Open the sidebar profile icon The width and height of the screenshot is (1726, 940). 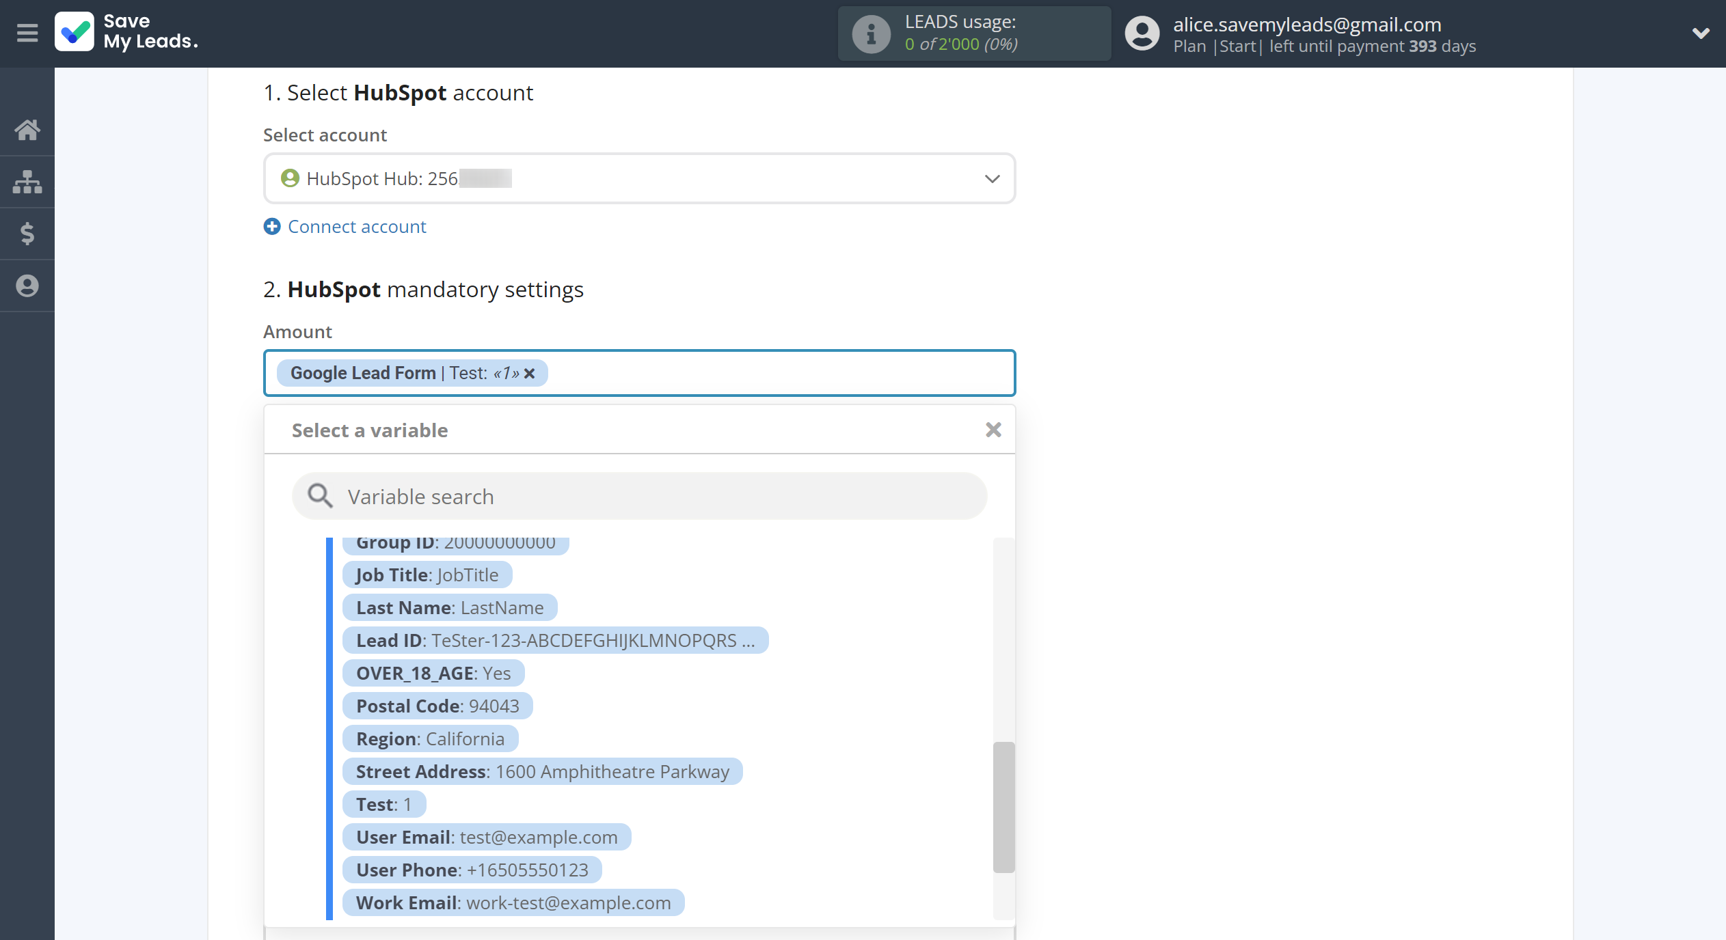(27, 286)
